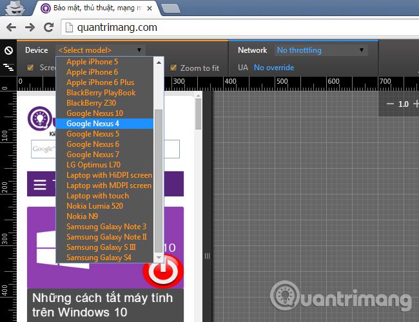
Task: Open the purple hamburger menu icon
Action: (x=40, y=185)
